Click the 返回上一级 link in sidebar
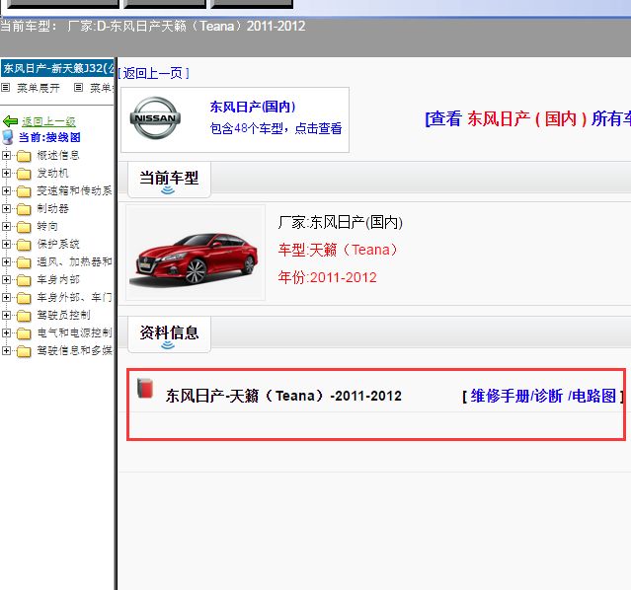 [48, 121]
